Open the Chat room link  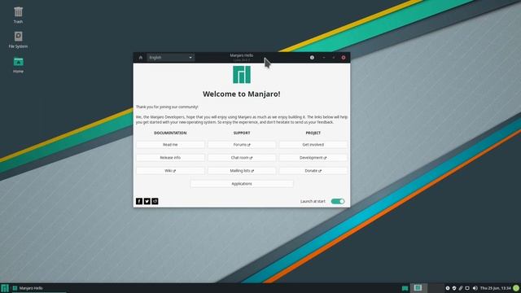[242, 157]
